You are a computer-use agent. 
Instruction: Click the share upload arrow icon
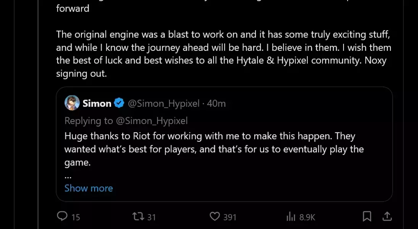pyautogui.click(x=387, y=216)
